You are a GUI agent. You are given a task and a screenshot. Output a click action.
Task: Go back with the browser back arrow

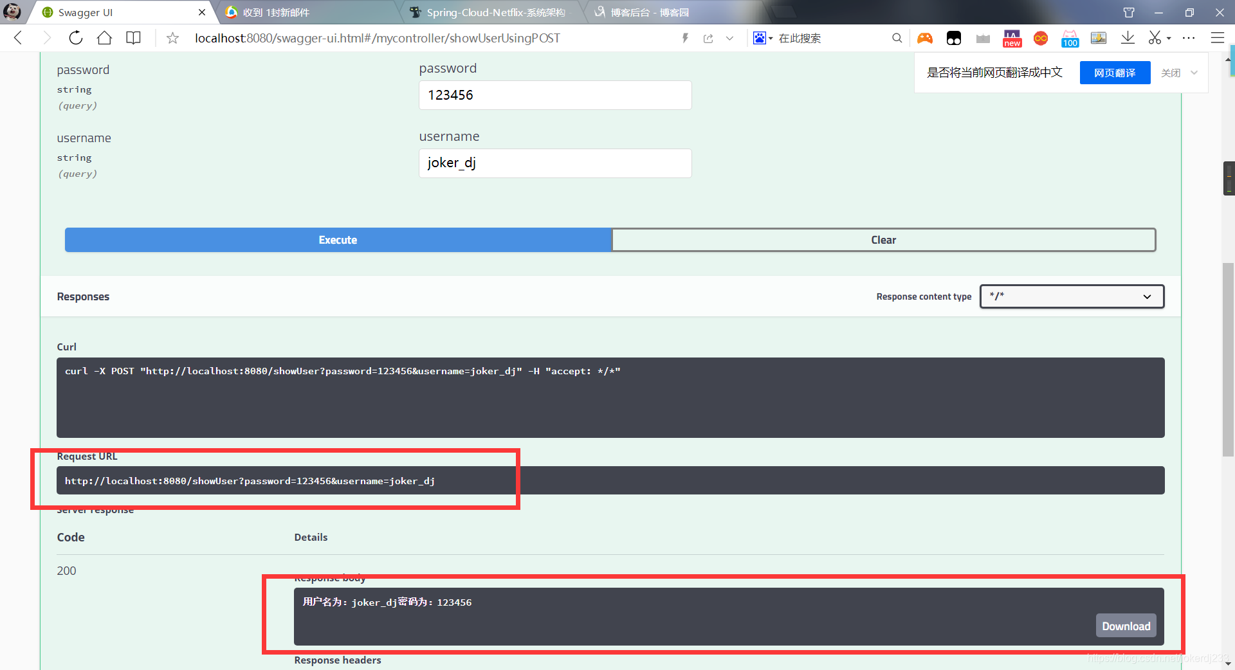(18, 38)
